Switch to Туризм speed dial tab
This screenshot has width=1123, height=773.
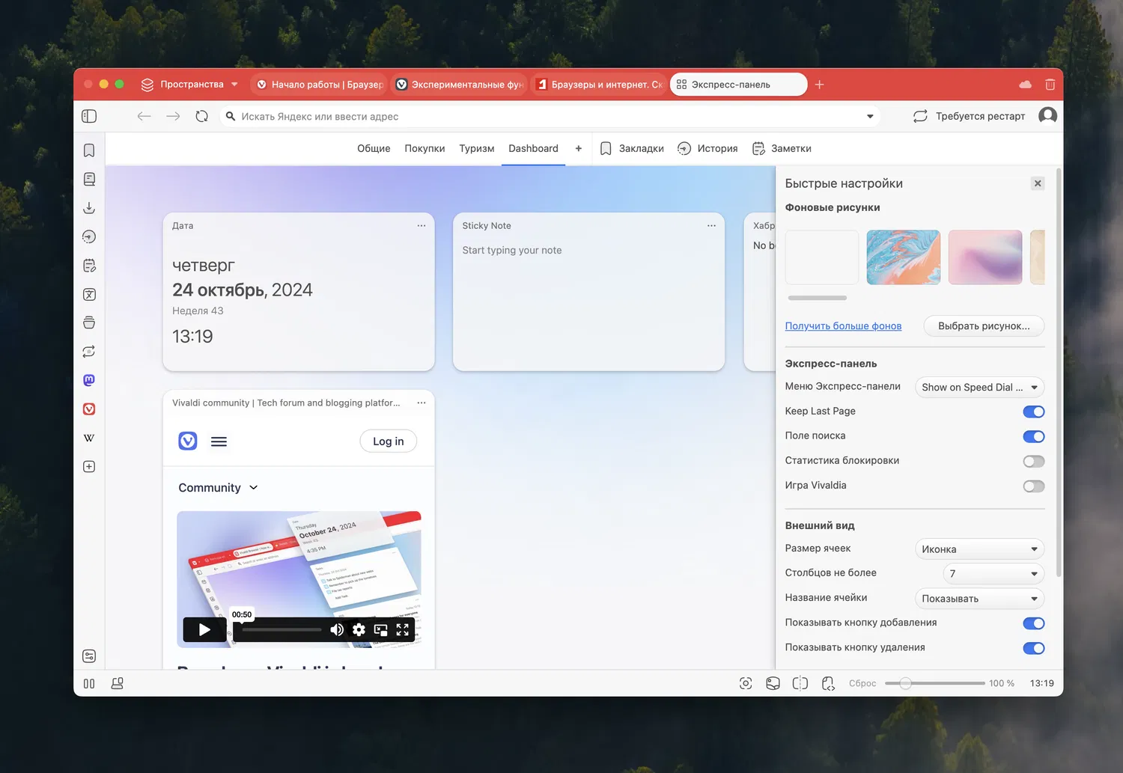(476, 148)
